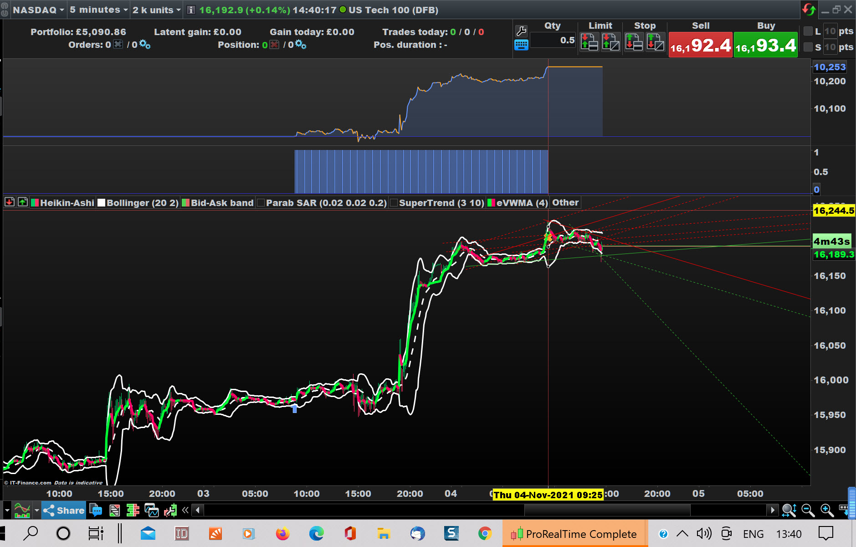The width and height of the screenshot is (856, 547).
Task: Click the Thu 04-Nov-2021 09:25 date label
Action: (x=548, y=495)
